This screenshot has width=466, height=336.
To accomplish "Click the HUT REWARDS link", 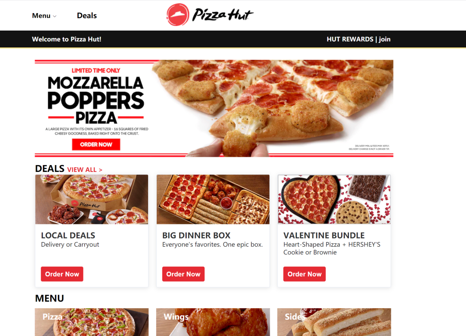I will (x=350, y=39).
